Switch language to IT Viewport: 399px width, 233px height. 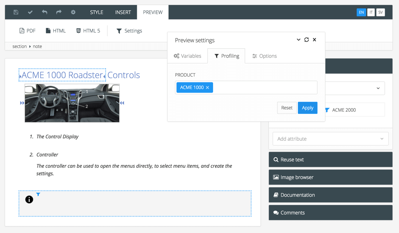point(371,12)
